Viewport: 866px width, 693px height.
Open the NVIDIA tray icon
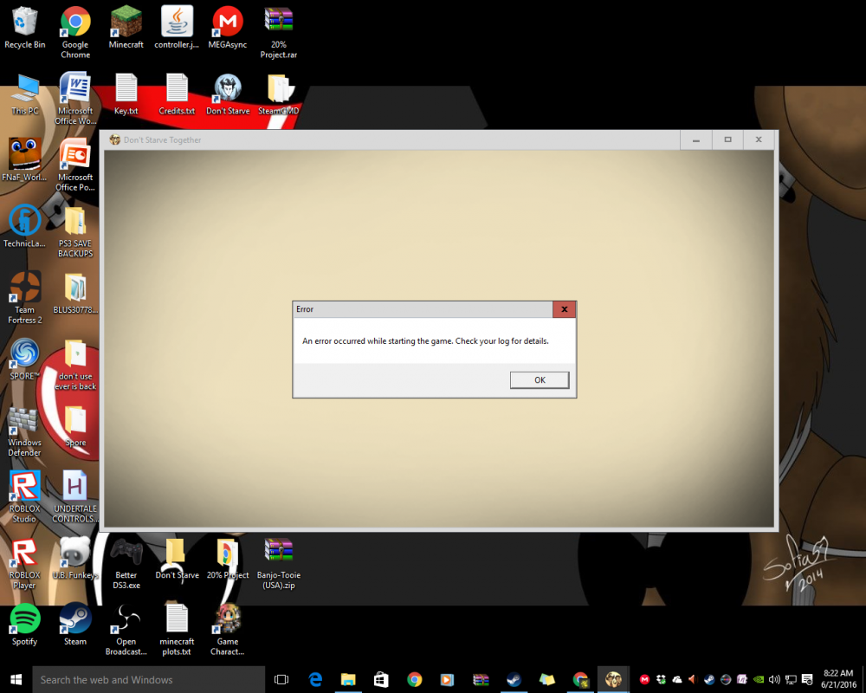(759, 679)
